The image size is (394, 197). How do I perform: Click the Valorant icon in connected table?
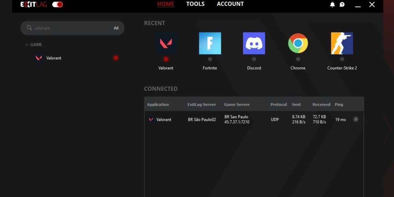(151, 120)
